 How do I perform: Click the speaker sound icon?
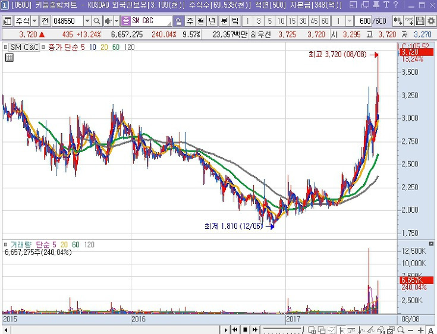click(x=108, y=21)
